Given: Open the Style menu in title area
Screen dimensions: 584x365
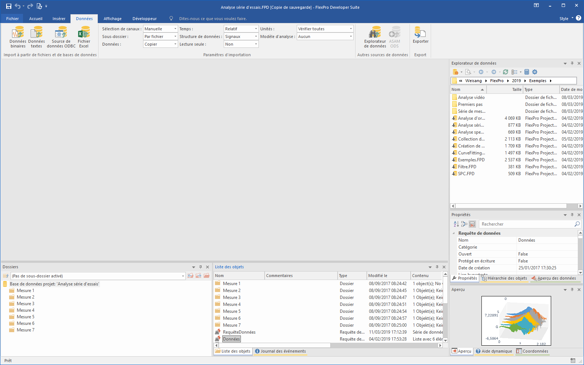Looking at the screenshot, I should 566,19.
